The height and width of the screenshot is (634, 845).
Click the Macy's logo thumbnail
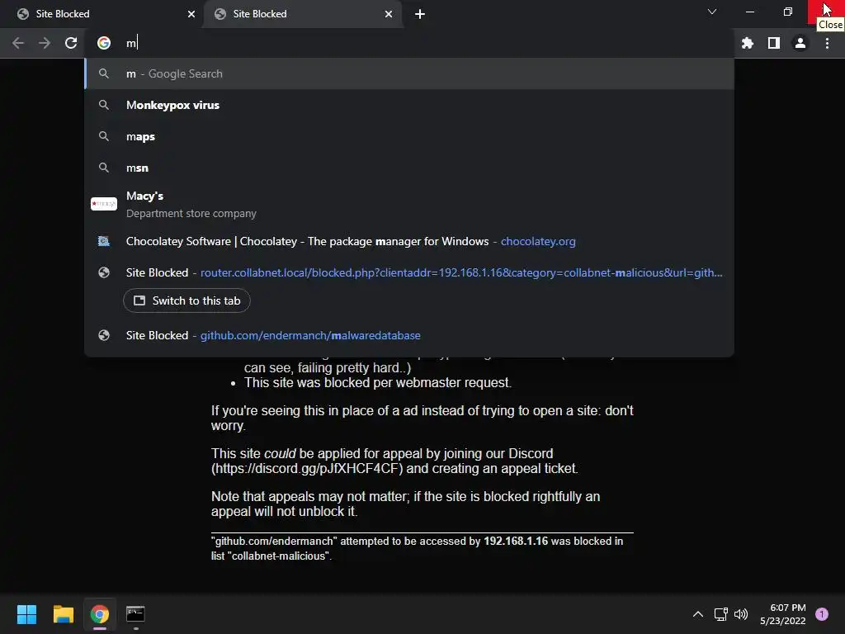[104, 204]
